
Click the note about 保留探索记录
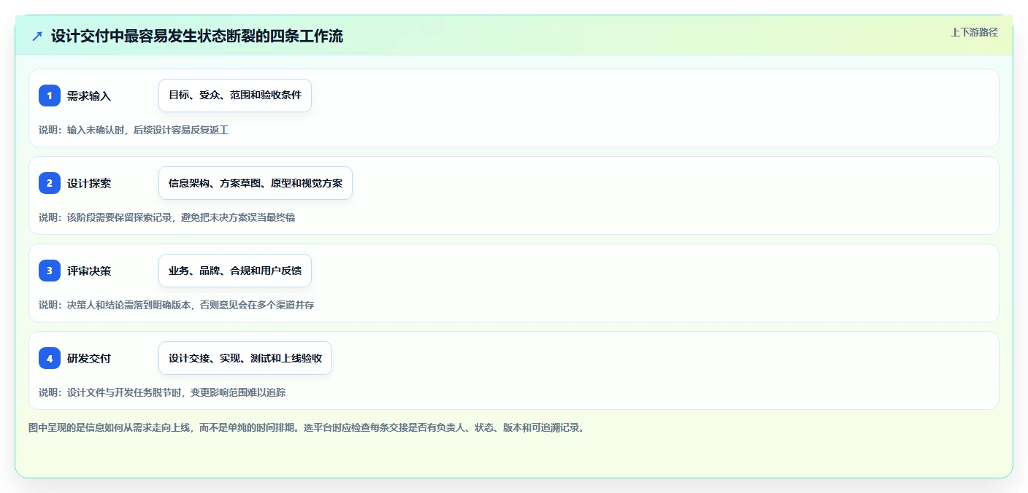167,217
